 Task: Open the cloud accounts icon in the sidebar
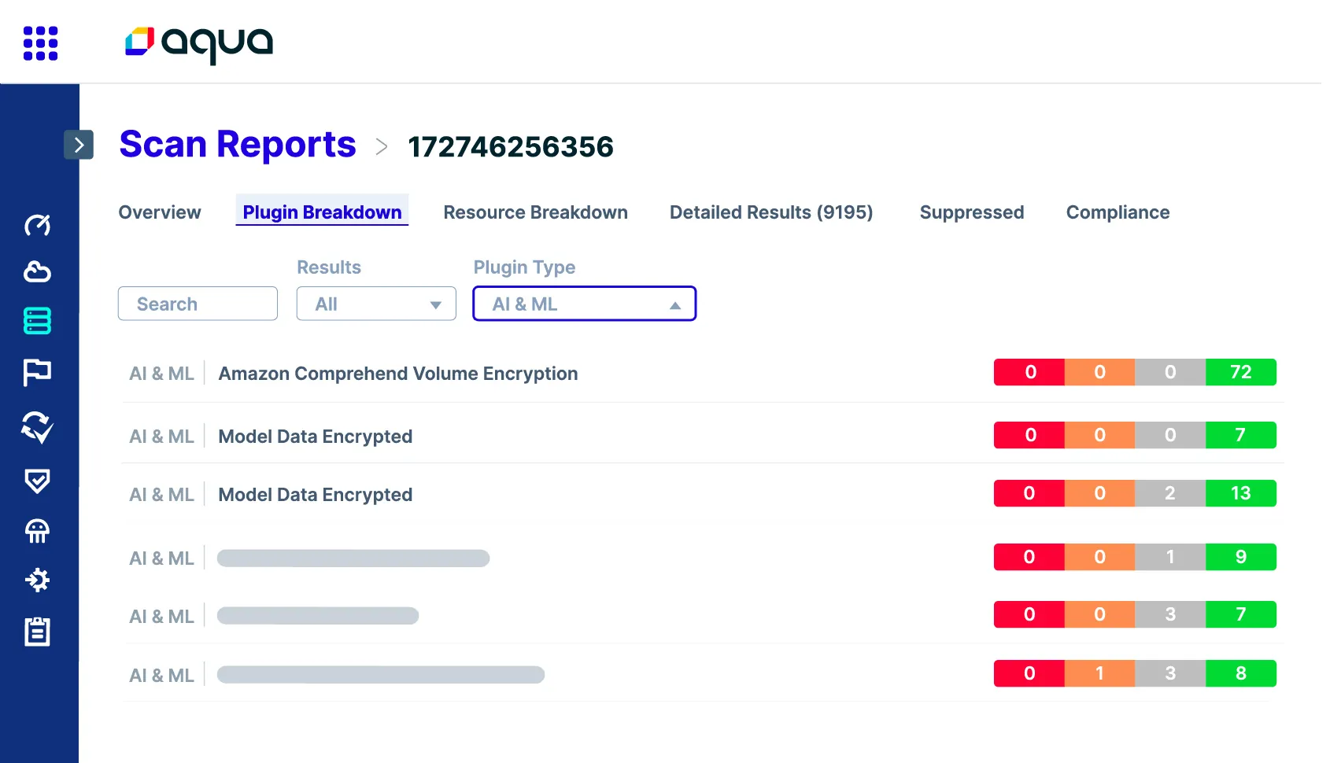coord(37,272)
